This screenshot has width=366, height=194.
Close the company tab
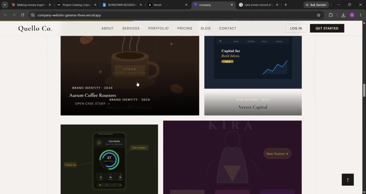click(x=232, y=5)
